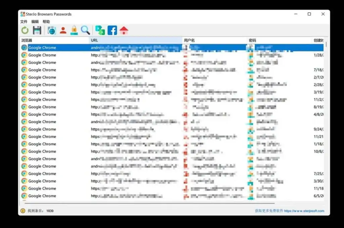Click the username person icon on toolbar
Image resolution: width=344 pixels, height=228 pixels.
[x=62, y=30]
